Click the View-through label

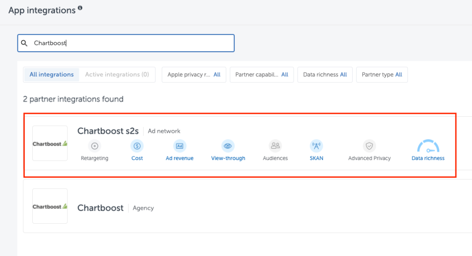click(228, 158)
